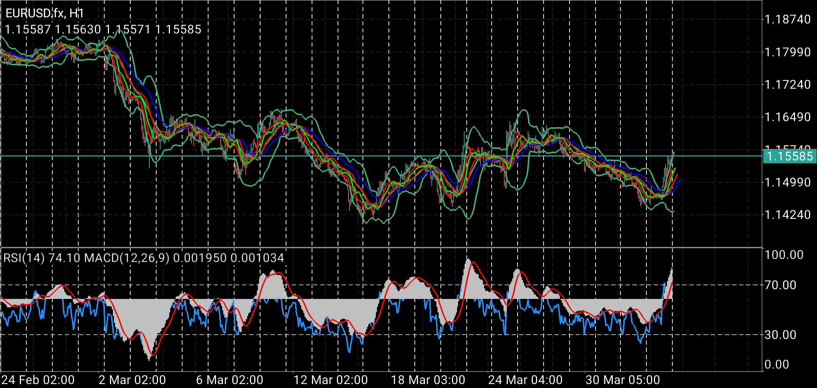
Task: Click the 70.00 RSI level label
Action: pos(781,285)
